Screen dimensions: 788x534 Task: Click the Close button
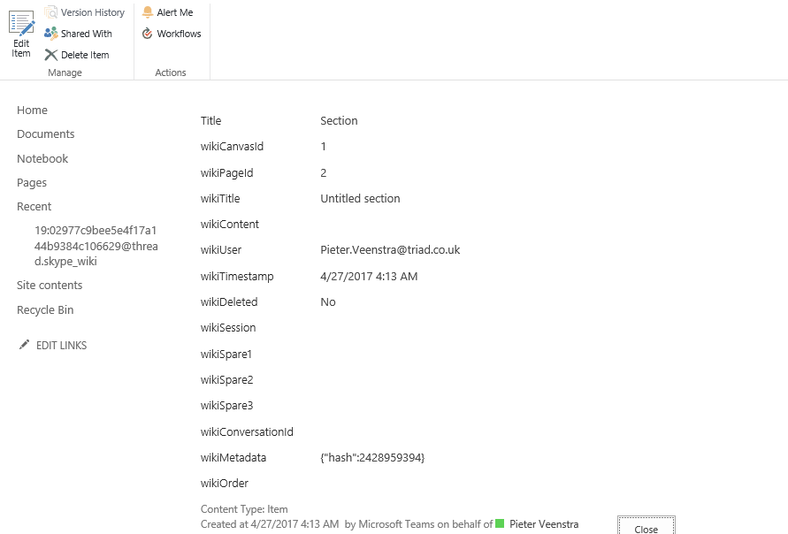pos(646,525)
